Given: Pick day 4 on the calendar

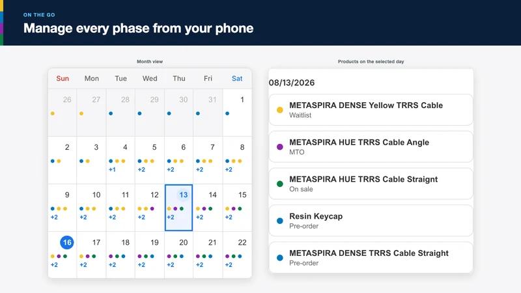Looking at the screenshot, I should pos(120,160).
